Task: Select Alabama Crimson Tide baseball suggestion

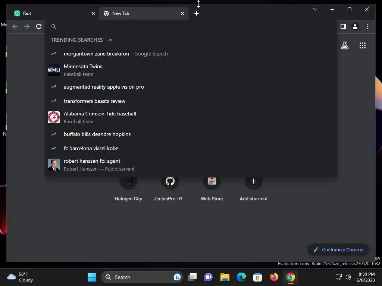Action: pos(191,117)
